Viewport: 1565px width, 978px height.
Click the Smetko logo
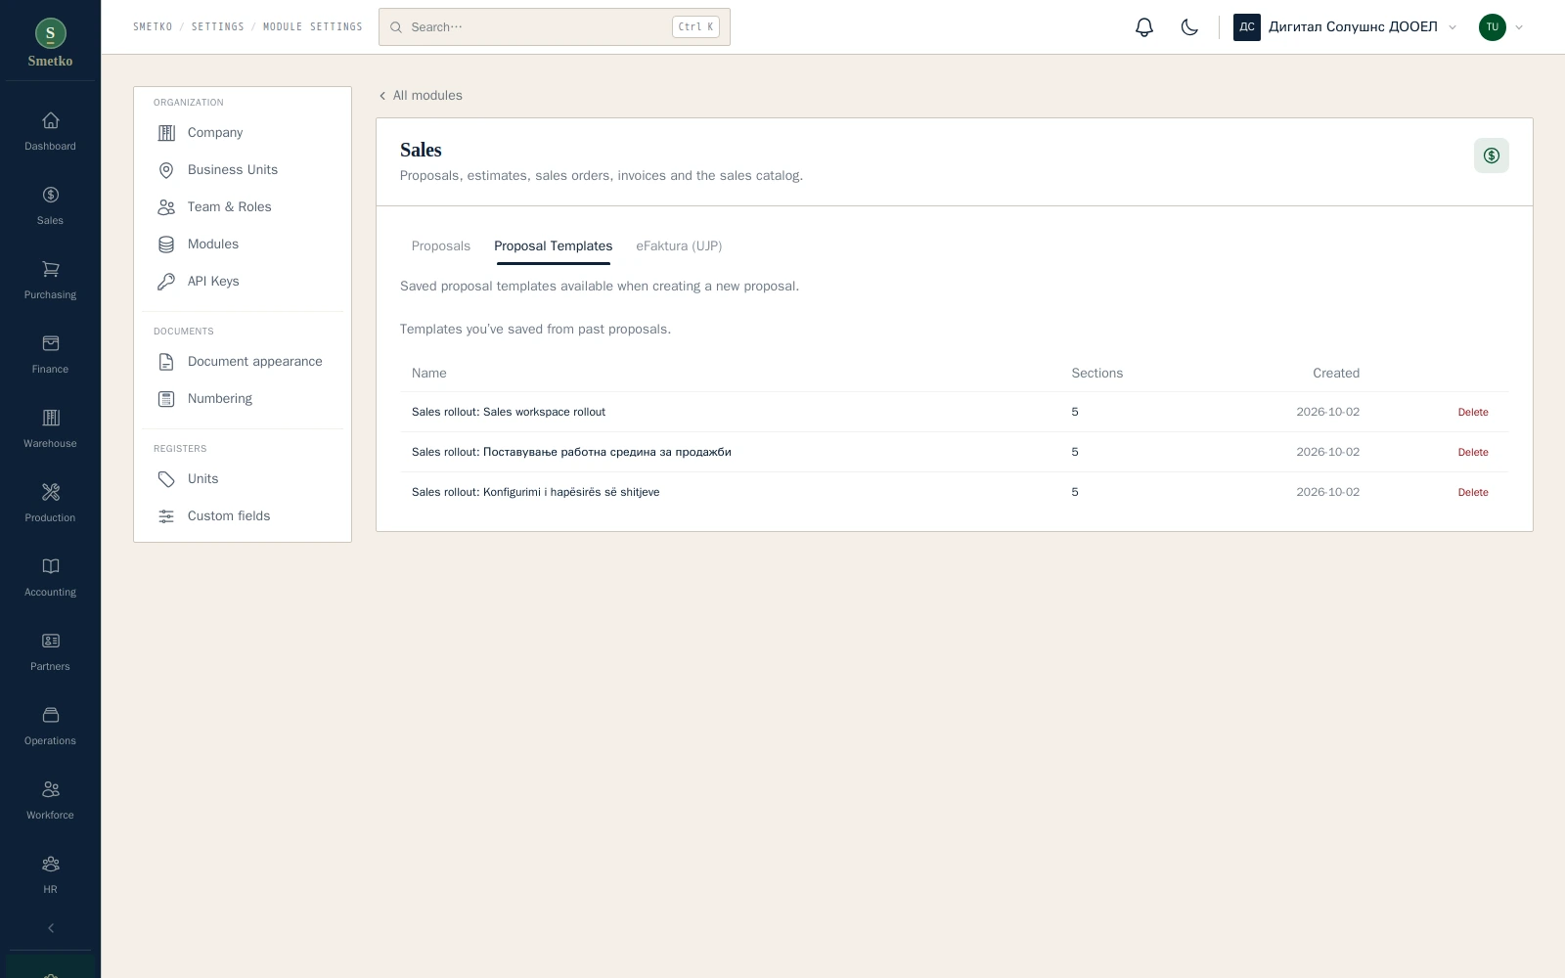click(50, 44)
